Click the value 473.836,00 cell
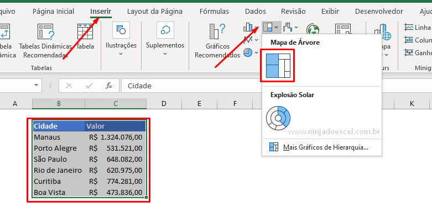 pyautogui.click(x=116, y=192)
